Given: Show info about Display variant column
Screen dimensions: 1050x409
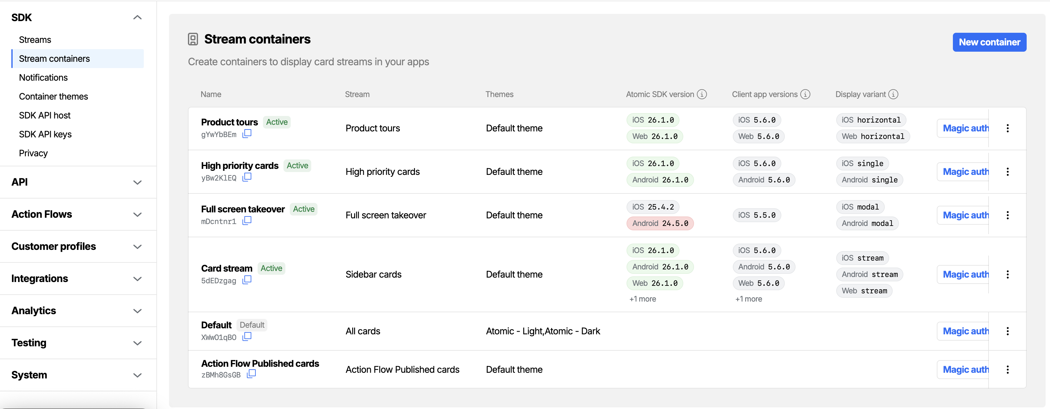Looking at the screenshot, I should (x=894, y=95).
